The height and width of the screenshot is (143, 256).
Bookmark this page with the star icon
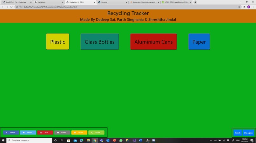(x=239, y=7)
